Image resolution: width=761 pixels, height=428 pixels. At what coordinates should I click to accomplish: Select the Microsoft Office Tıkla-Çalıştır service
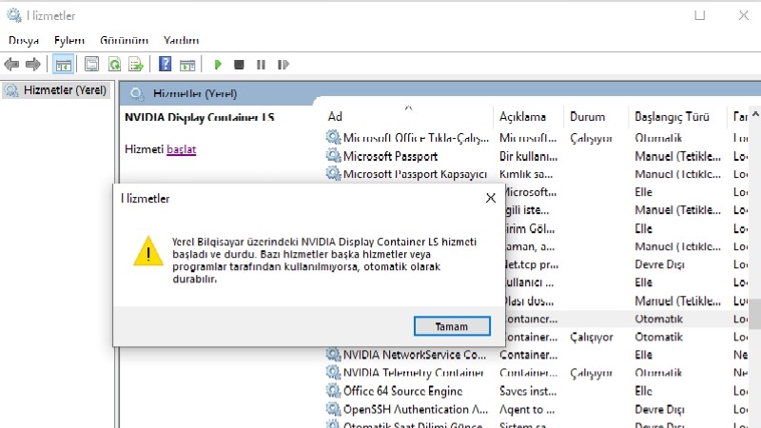point(416,138)
